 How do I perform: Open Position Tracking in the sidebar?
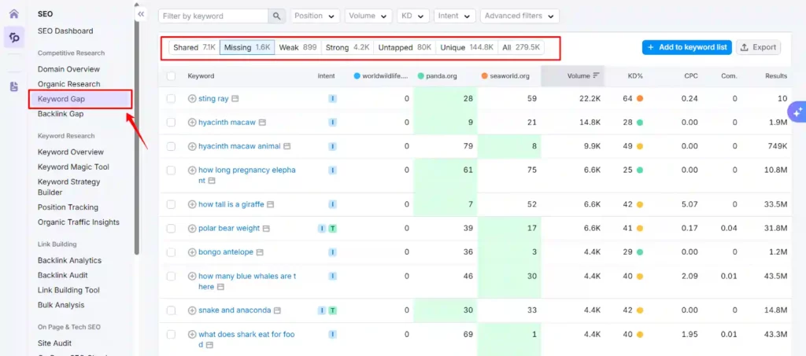tap(68, 207)
